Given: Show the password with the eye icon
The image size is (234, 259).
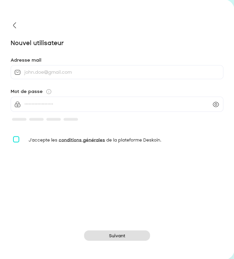Looking at the screenshot, I should point(216,104).
